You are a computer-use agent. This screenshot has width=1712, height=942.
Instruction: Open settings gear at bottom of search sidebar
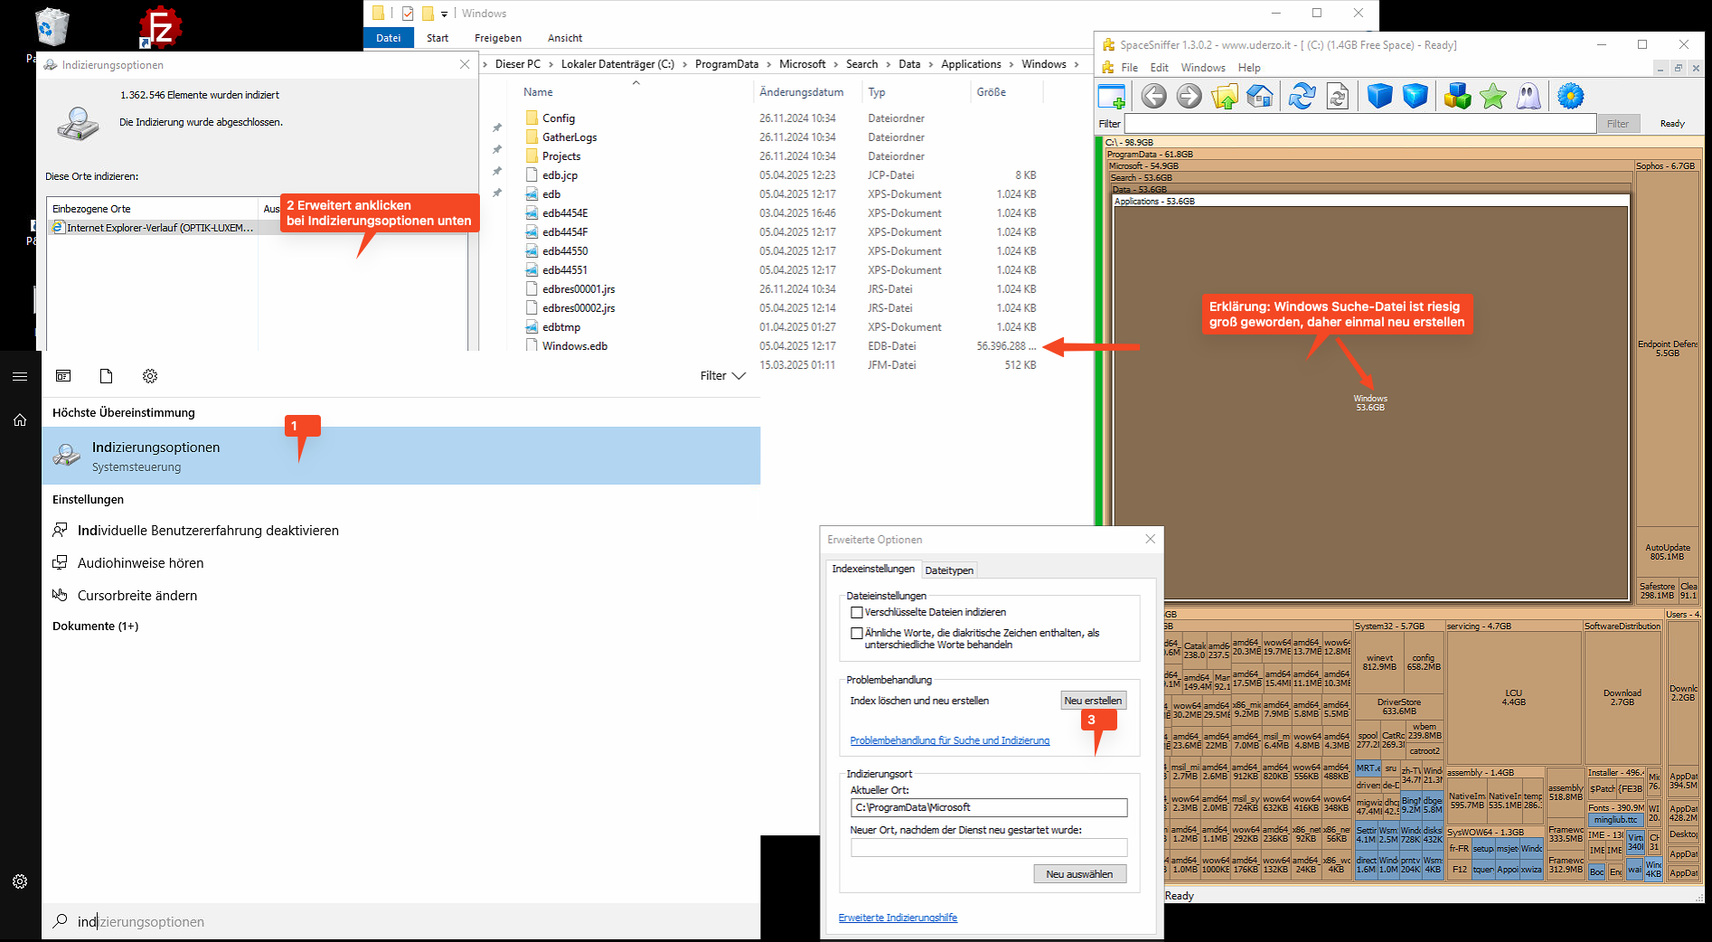click(x=20, y=881)
